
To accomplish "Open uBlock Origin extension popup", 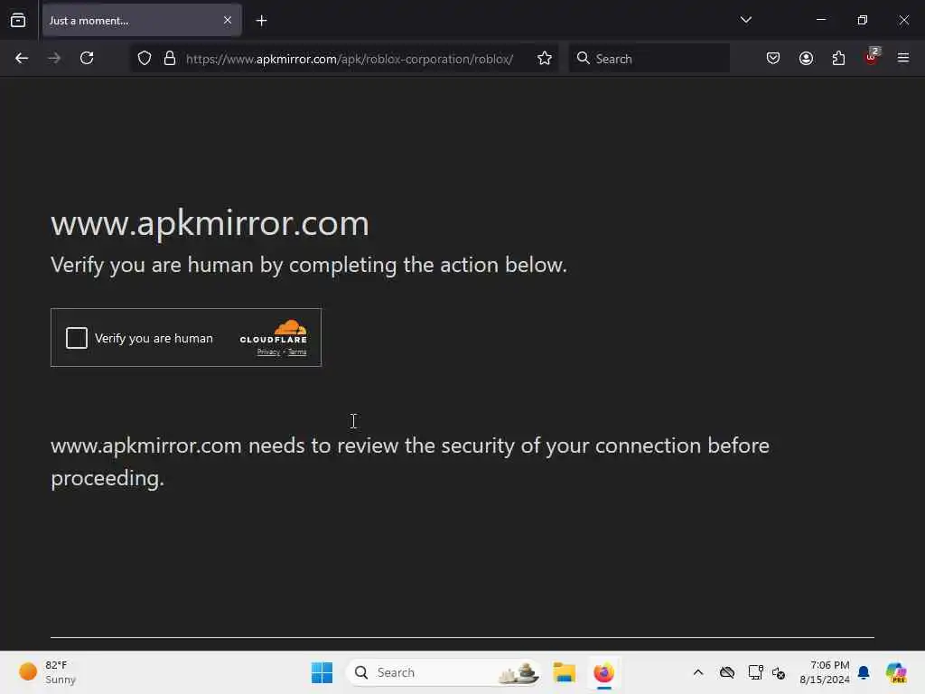I will [872, 57].
